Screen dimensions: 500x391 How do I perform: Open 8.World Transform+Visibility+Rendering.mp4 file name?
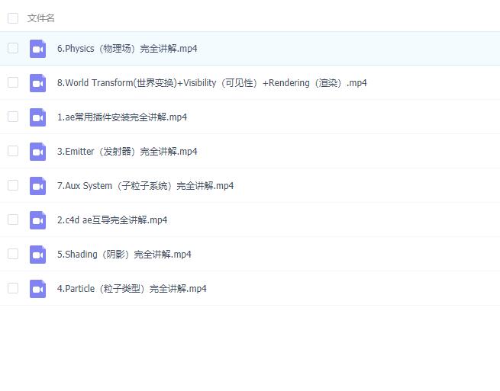tap(211, 83)
